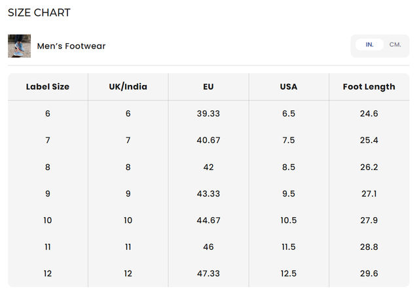This screenshot has width=419, height=293.
Task: Click the EU column header
Action: click(x=208, y=87)
